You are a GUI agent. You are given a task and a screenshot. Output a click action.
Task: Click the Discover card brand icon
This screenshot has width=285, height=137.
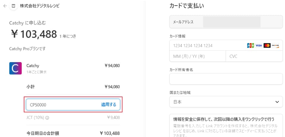pyautogui.click(x=275, y=45)
